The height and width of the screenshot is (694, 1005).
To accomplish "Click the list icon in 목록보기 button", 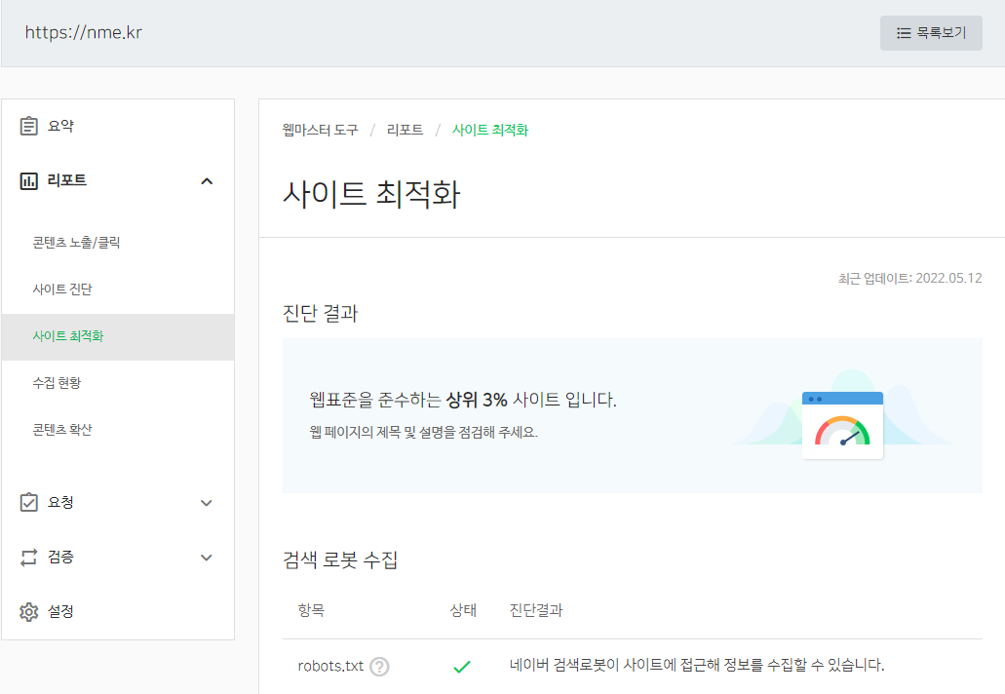I will click(x=904, y=33).
